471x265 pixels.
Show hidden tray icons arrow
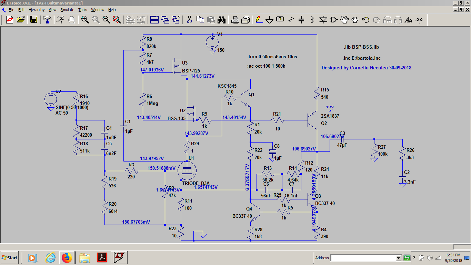tap(415, 258)
